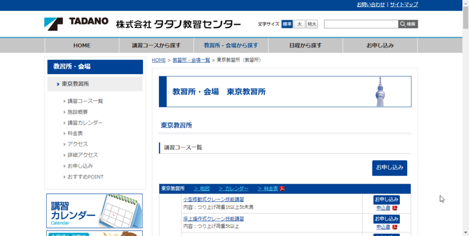Open 講習カレンダー sidebar link

[85, 123]
